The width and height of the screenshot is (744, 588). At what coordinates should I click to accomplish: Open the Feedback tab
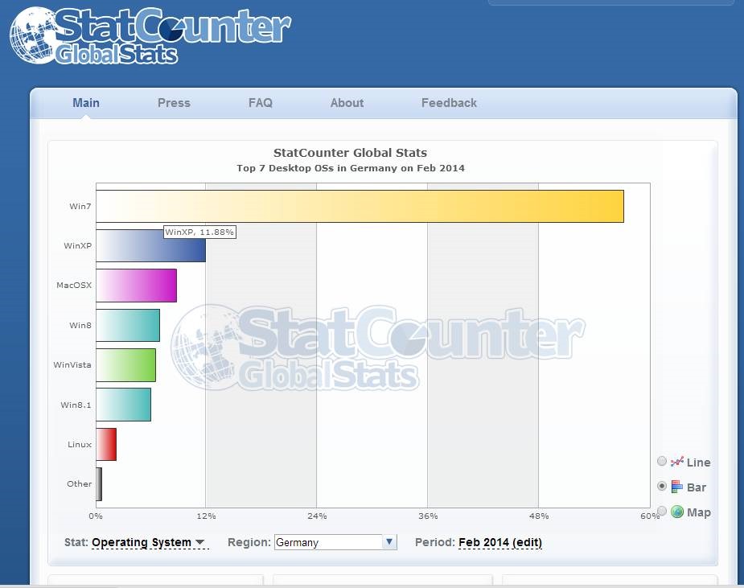[449, 103]
